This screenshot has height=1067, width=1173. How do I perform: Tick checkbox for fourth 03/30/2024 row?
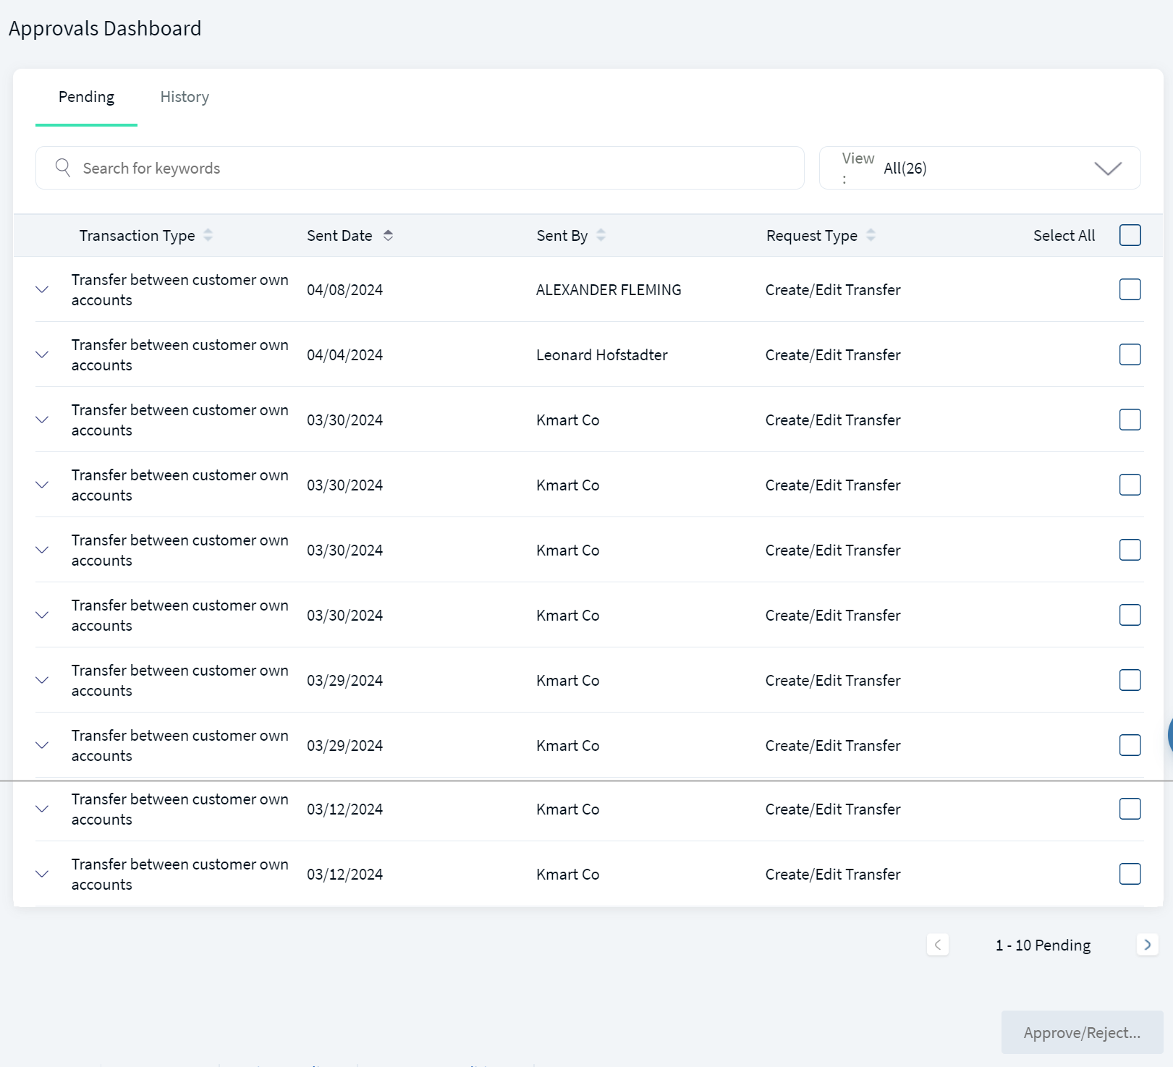point(1130,615)
